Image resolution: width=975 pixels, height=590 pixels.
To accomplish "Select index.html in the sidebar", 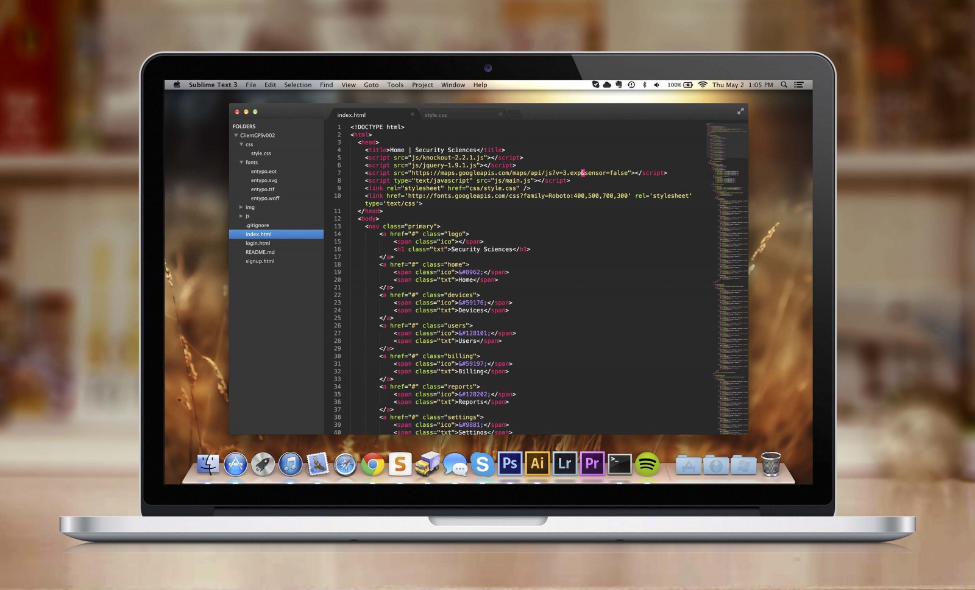I will [x=276, y=234].
